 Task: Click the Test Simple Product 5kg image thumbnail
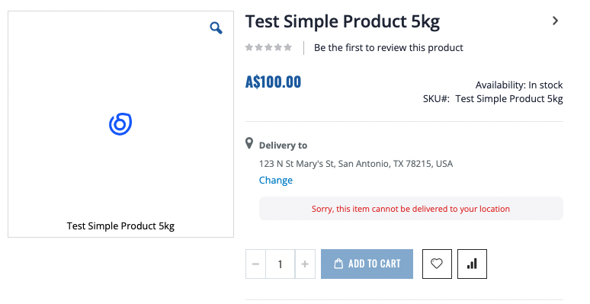(120, 124)
